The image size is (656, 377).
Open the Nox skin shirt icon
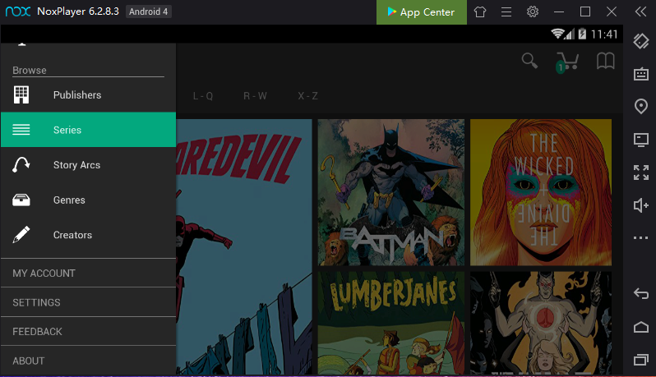[x=480, y=11]
